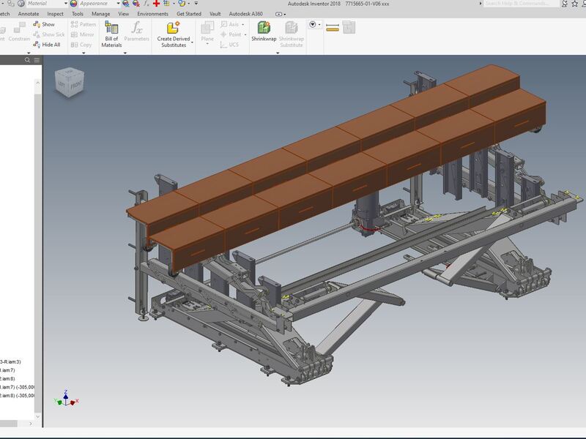Image resolution: width=586 pixels, height=439 pixels.
Task: Click the Search Help & Commands field
Action: click(522, 4)
